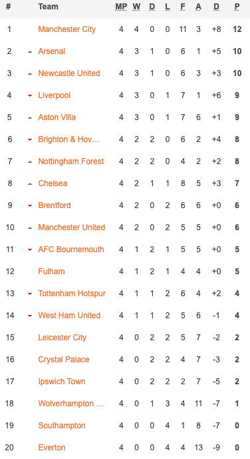Click the Team column header
This screenshot has height=459, width=250.
[x=48, y=7]
